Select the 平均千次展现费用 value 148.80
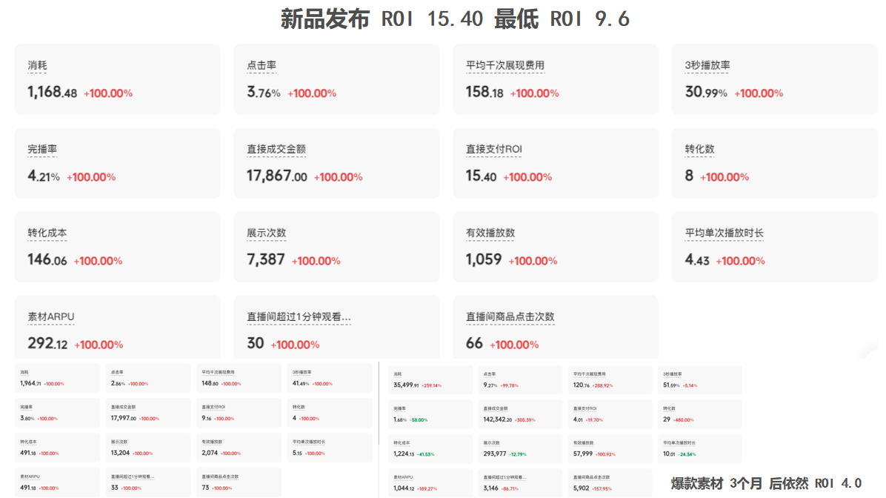The width and height of the screenshot is (886, 498). pyautogui.click(x=210, y=383)
